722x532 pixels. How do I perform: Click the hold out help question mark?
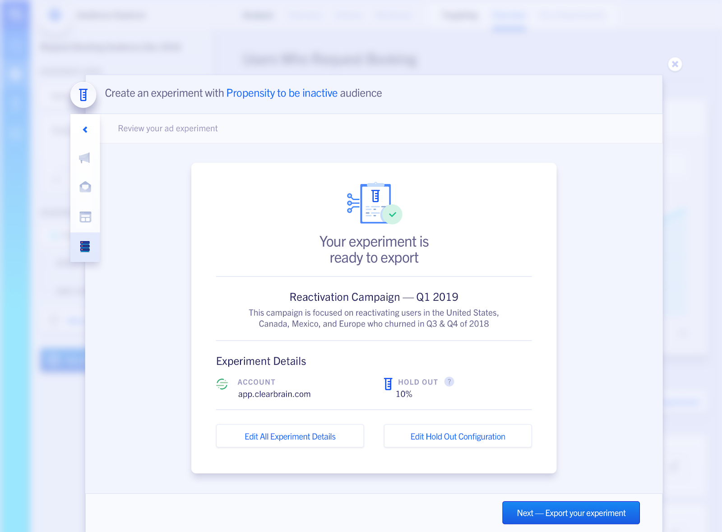pos(449,382)
